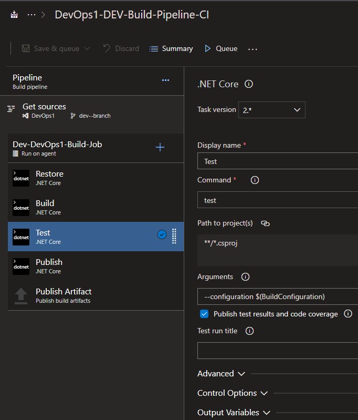Click the Path to project(s) text area

click(x=278, y=250)
